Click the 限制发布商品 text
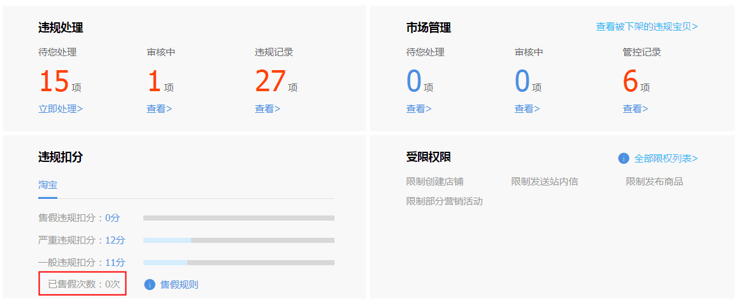The width and height of the screenshot is (739, 299). (x=654, y=182)
